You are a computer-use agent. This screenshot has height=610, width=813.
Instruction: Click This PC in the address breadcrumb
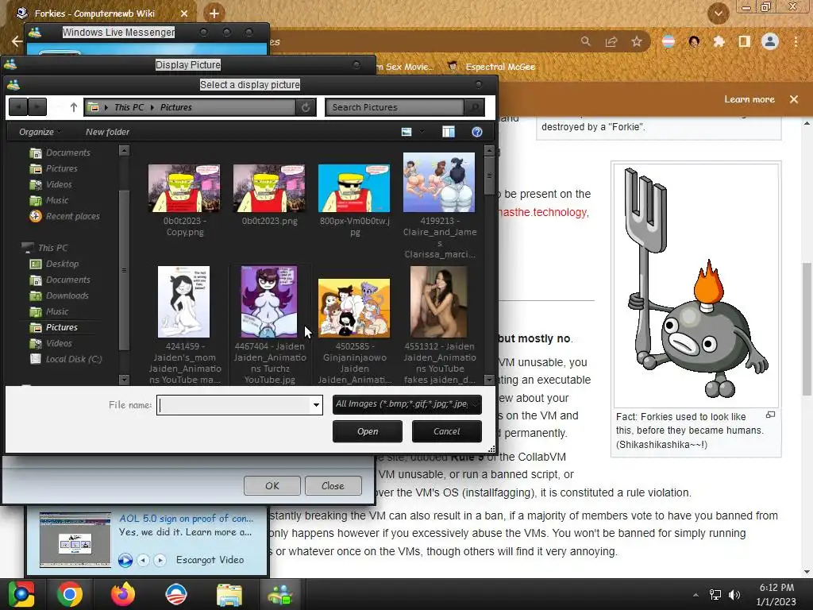[129, 107]
